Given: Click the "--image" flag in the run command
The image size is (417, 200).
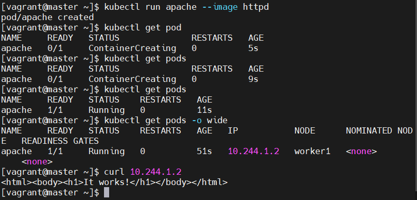Looking at the screenshot, I should click(x=220, y=7).
